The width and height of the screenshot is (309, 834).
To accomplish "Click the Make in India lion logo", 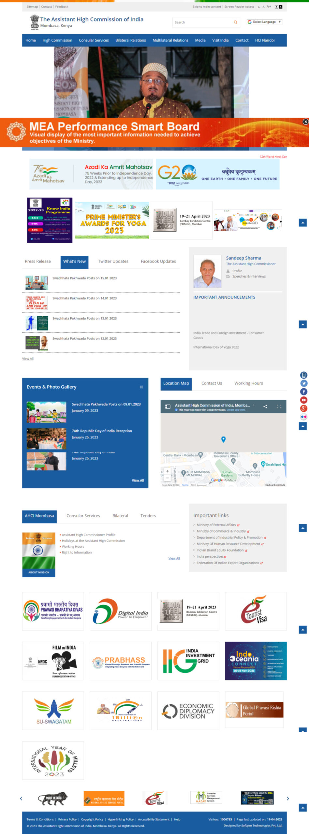I will coord(52,798).
